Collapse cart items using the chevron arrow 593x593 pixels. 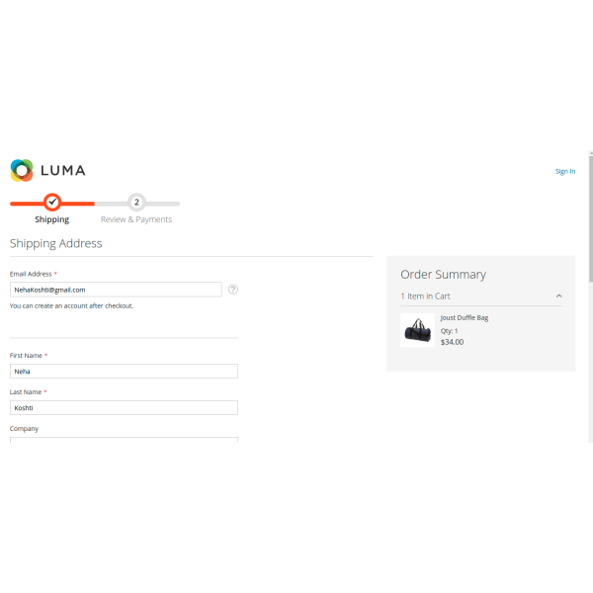[x=558, y=296]
